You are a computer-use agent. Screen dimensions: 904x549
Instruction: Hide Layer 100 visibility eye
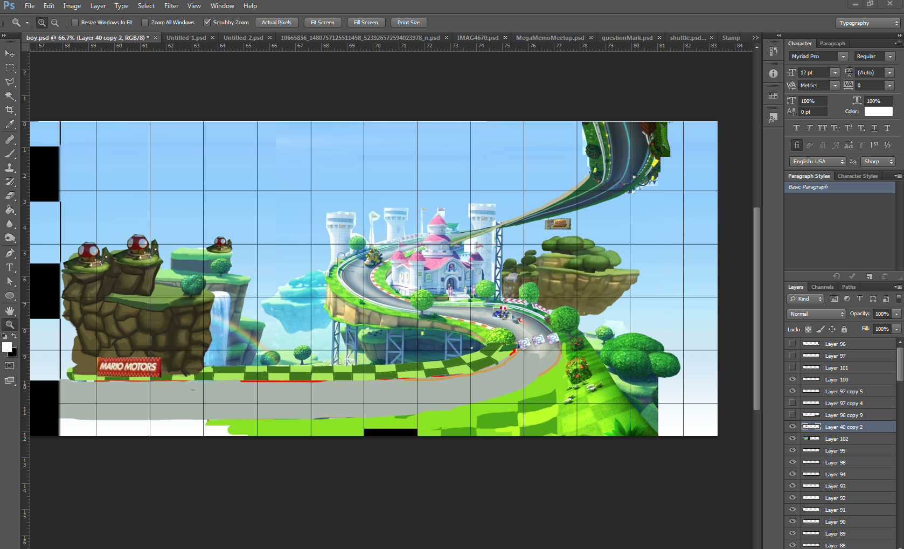(x=792, y=379)
